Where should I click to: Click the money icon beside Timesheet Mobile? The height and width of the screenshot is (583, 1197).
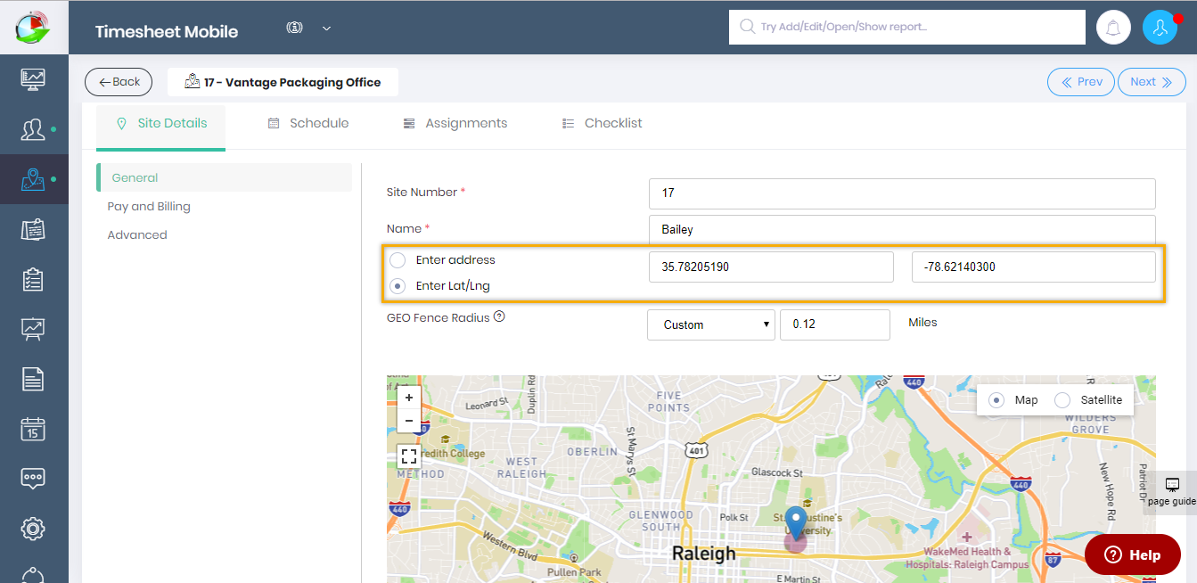tap(295, 28)
